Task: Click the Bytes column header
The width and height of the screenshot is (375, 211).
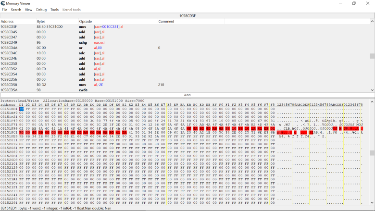Action: coord(57,21)
